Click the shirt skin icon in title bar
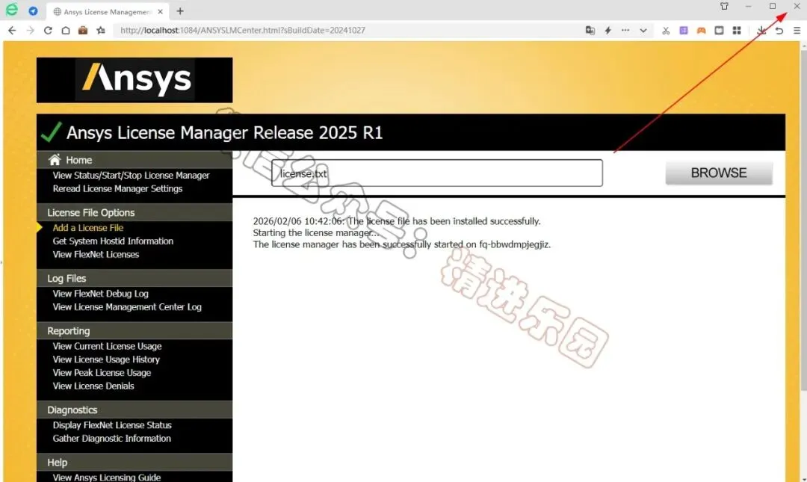 (724, 6)
